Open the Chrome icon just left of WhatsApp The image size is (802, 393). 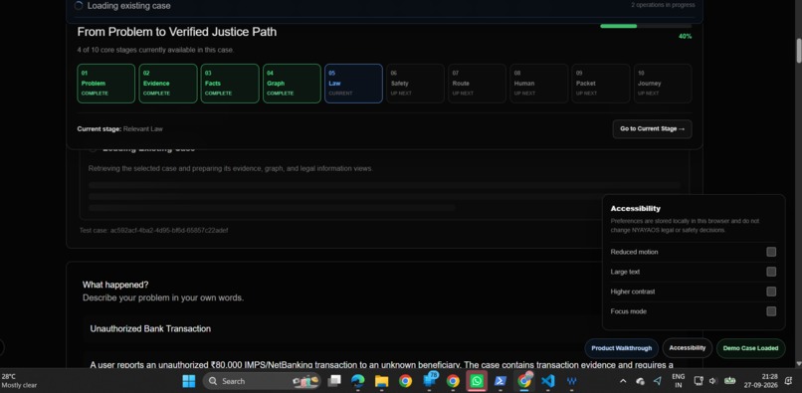tap(453, 381)
